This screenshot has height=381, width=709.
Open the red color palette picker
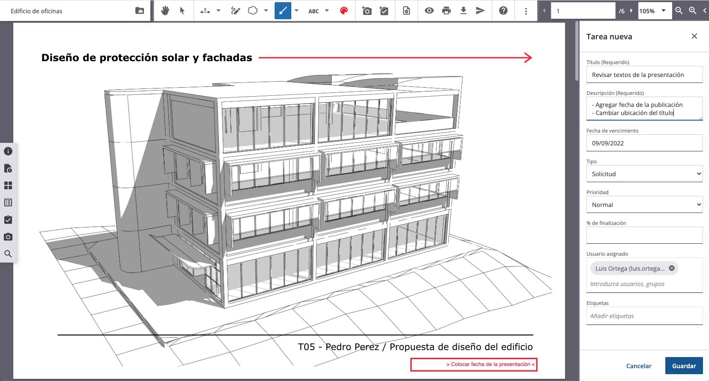pos(344,11)
